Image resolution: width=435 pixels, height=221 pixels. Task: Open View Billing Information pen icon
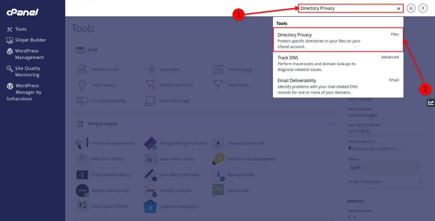pyautogui.click(x=150, y=175)
